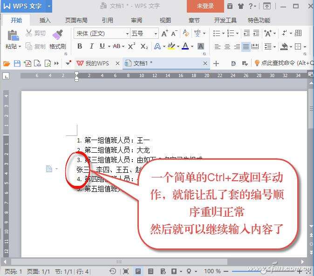The width and height of the screenshot is (314, 276).
Task: Clear formatting with the eraser icon
Action: tap(186, 33)
